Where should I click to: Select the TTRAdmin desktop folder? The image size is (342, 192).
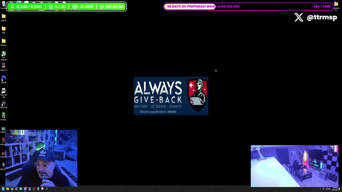point(4,42)
